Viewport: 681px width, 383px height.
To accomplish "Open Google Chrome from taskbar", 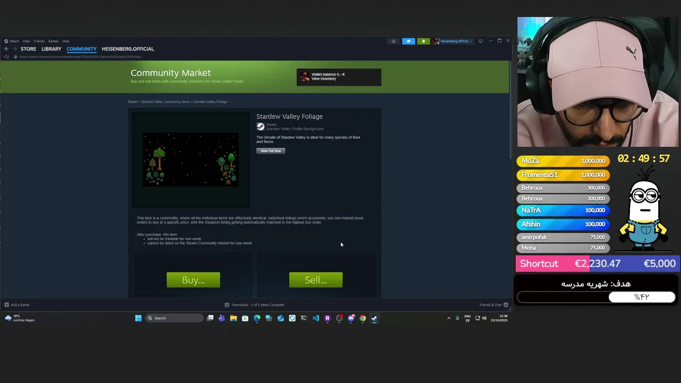I will coord(363,318).
